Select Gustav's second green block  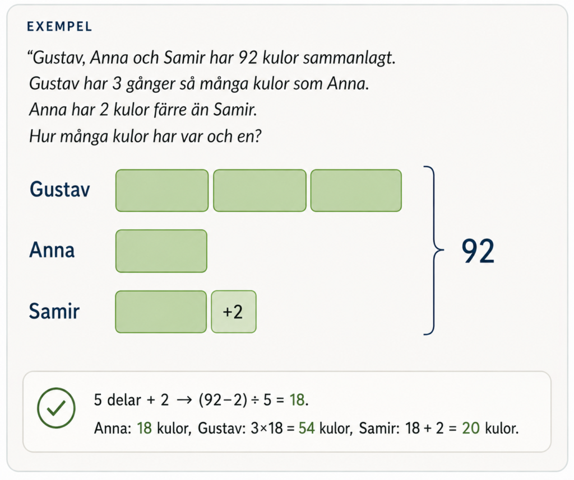pyautogui.click(x=260, y=190)
